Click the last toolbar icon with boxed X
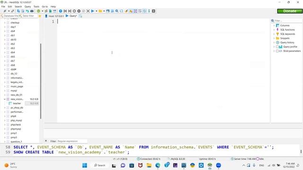 click(x=153, y=11)
